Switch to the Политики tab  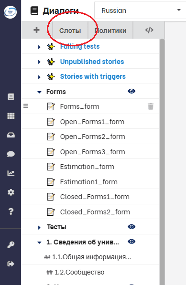pyautogui.click(x=110, y=31)
